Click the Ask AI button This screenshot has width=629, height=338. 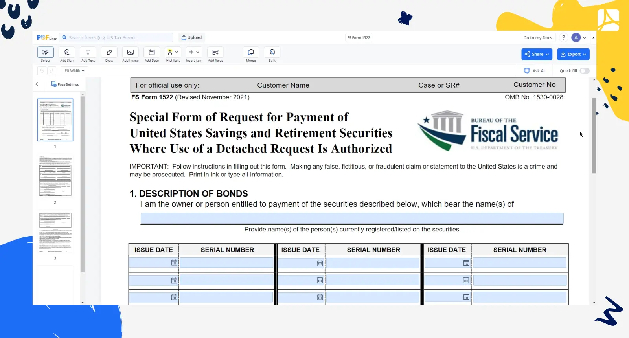(534, 71)
